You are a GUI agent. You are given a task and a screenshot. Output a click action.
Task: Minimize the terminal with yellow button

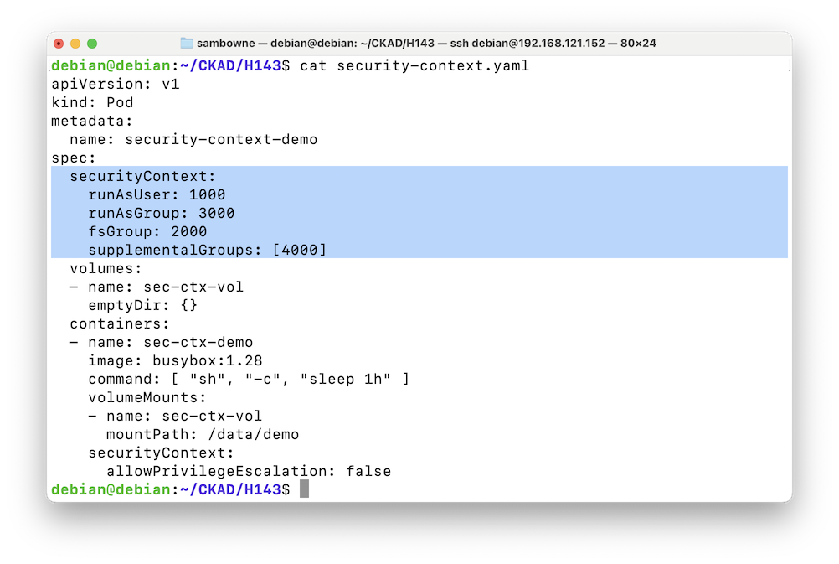[x=75, y=43]
